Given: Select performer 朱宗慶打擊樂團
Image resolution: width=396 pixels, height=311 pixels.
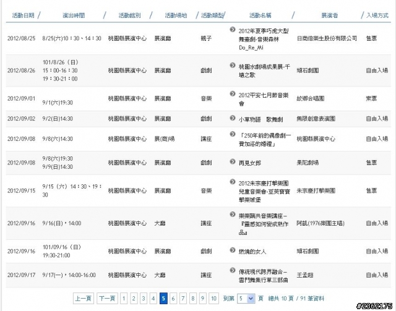Looking at the screenshot, I should 316,190.
